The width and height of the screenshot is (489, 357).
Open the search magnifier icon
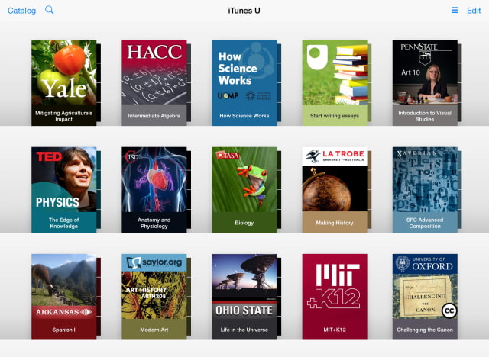(49, 10)
